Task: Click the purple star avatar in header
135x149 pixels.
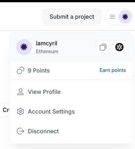Action: [125, 17]
